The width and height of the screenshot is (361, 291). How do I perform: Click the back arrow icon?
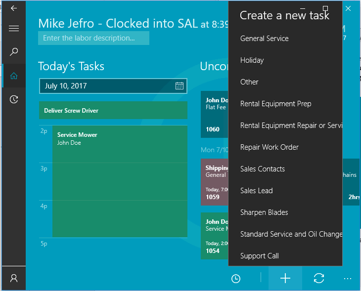[14, 8]
